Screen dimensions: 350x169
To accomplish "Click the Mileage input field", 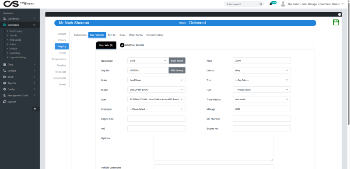I will (x=262, y=109).
